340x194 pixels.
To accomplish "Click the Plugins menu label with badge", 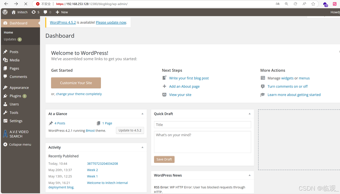I will (x=18, y=96).
